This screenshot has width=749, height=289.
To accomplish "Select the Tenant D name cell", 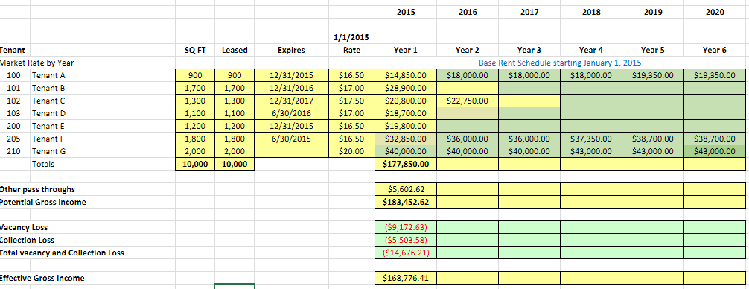I will (x=103, y=113).
